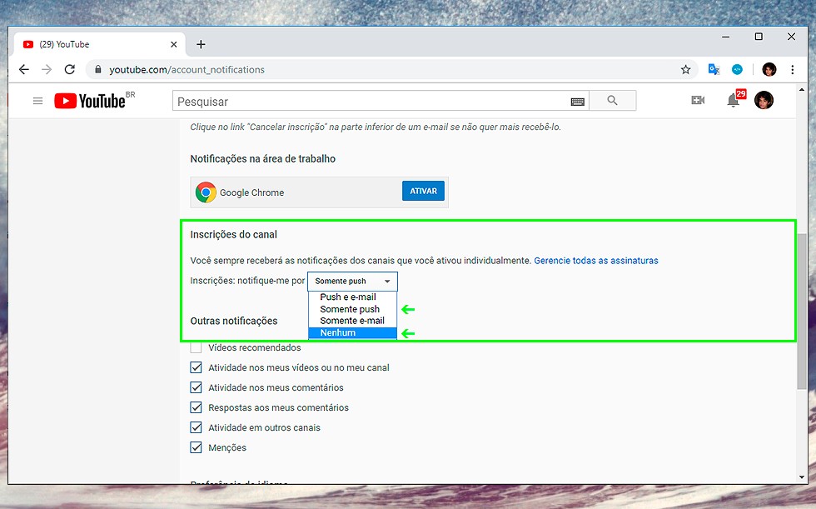Click the magnifier search button

point(613,101)
